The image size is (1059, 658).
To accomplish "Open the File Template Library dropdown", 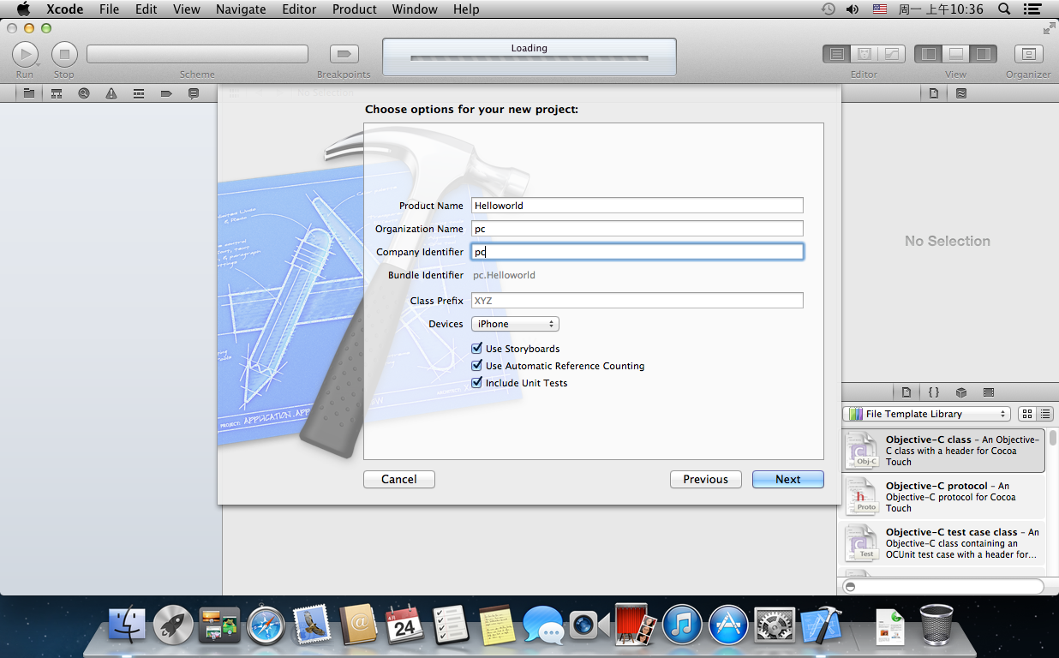I will (x=926, y=414).
